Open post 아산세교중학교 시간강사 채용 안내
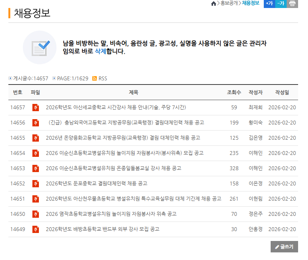Image resolution: width=308 pixels, height=260 pixels. tap(116, 107)
